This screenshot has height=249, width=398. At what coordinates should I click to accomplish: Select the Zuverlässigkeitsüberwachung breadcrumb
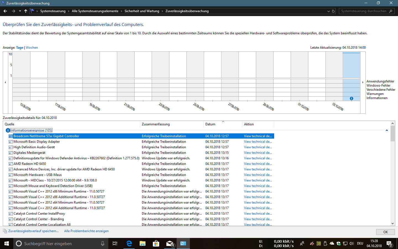tap(187, 11)
